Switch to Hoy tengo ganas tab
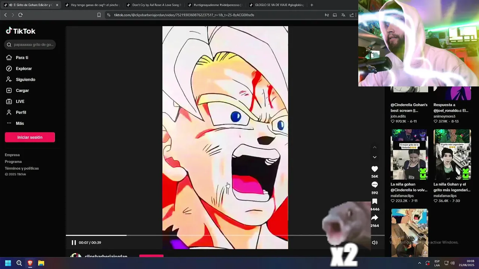 click(x=92, y=5)
